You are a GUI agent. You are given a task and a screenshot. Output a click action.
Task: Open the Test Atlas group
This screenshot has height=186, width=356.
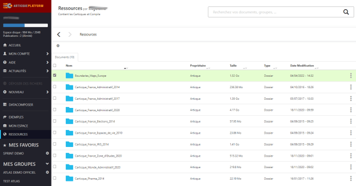coord(12,181)
